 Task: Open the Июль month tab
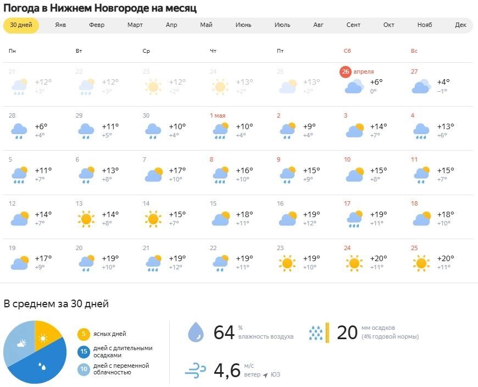pos(282,25)
